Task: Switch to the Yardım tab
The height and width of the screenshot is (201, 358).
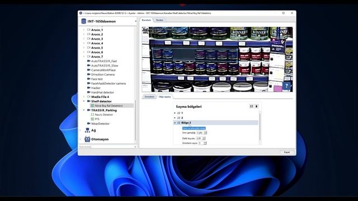Action: pos(159,20)
